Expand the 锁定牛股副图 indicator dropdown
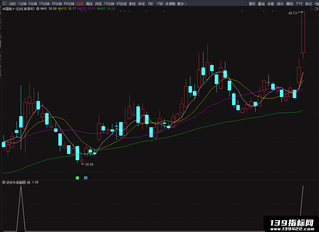 [4, 182]
